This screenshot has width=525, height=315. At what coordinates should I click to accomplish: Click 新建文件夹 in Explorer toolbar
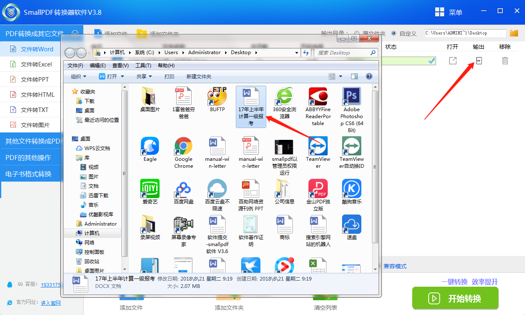pyautogui.click(x=199, y=76)
